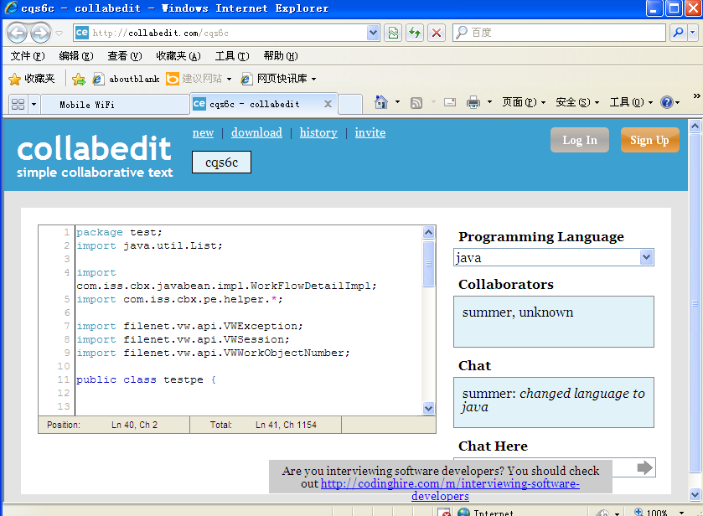The image size is (703, 516).
Task: Expand the address bar URL history dropdown
Action: (373, 33)
